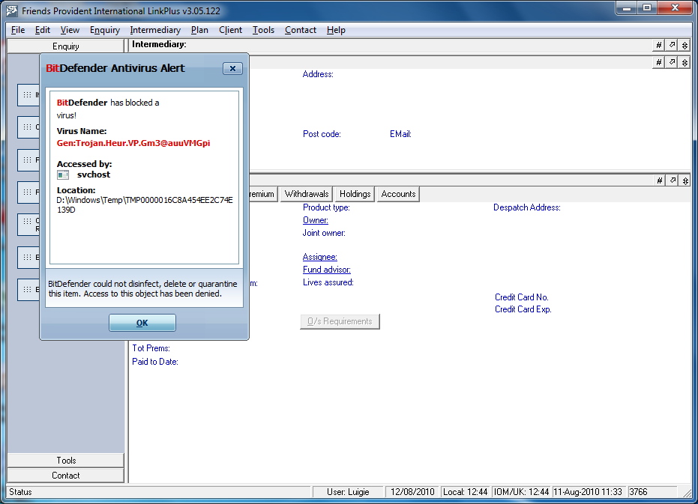
Task: Click the svchost process icon in the alert
Action: 63,174
